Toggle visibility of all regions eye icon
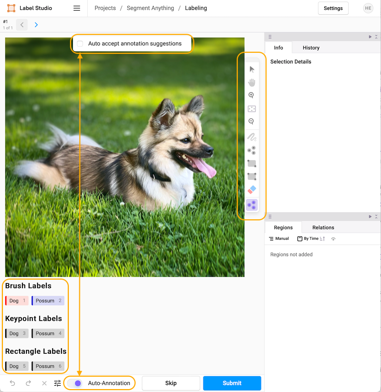The width and height of the screenshot is (381, 392). 333,239
